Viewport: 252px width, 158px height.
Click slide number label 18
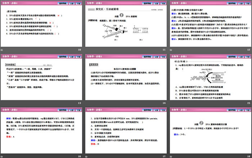point(249,157)
